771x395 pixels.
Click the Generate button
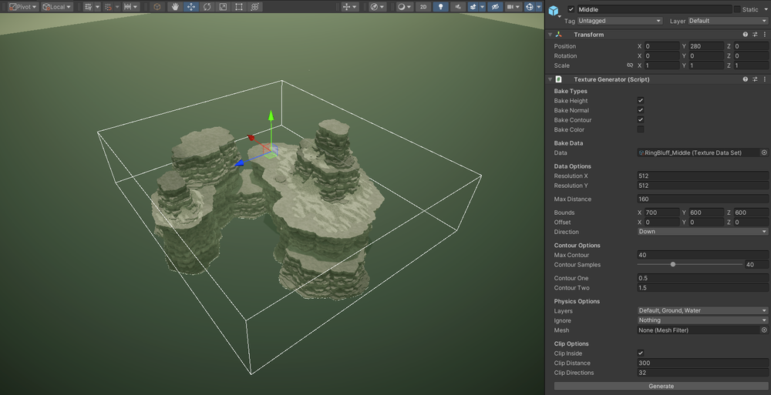point(661,387)
